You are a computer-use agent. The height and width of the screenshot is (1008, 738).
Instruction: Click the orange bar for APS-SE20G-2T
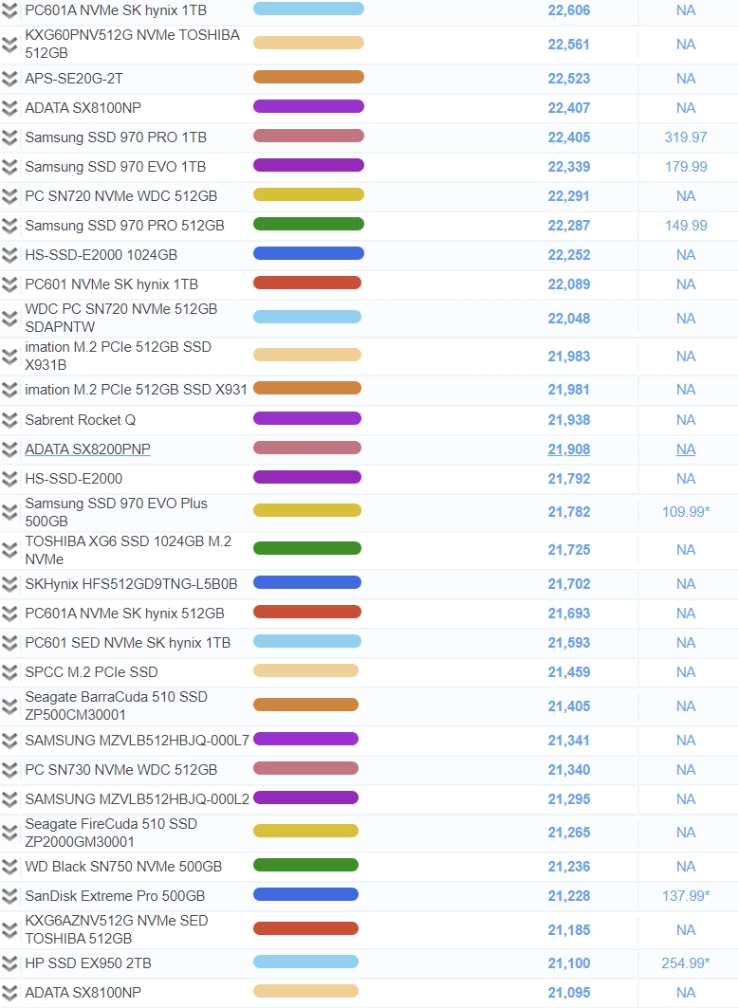[308, 77]
